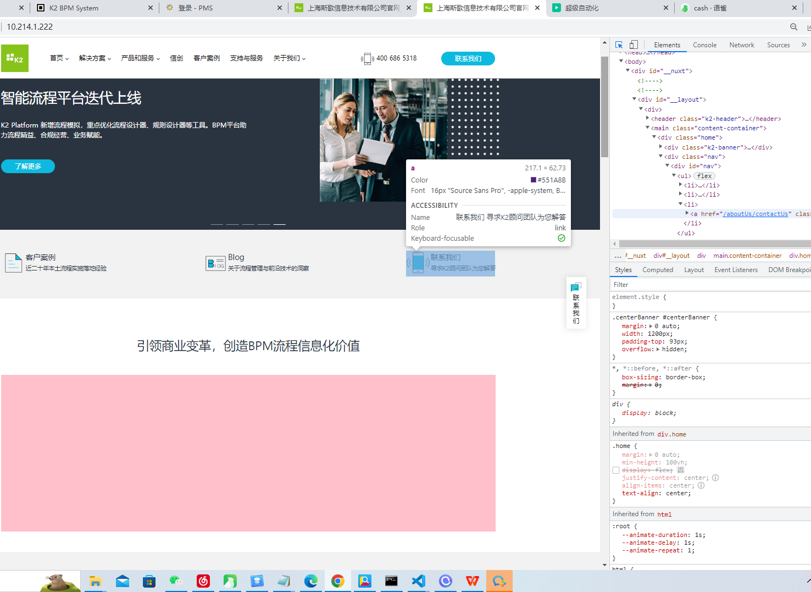The image size is (811, 592).
Task: Open WeChat from the taskbar
Action: (x=176, y=581)
